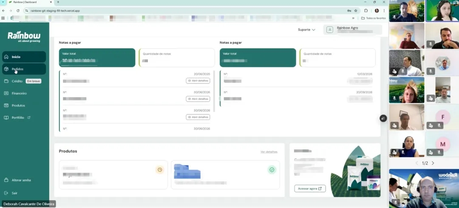
Task: Click the Ver detalhes link in Produtos
Action: pos(269,152)
